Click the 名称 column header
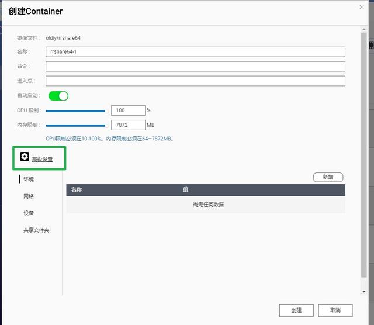 click(x=77, y=190)
